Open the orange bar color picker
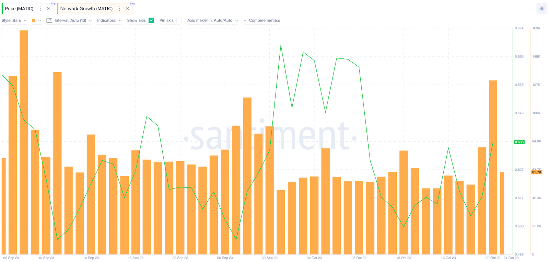 point(36,21)
